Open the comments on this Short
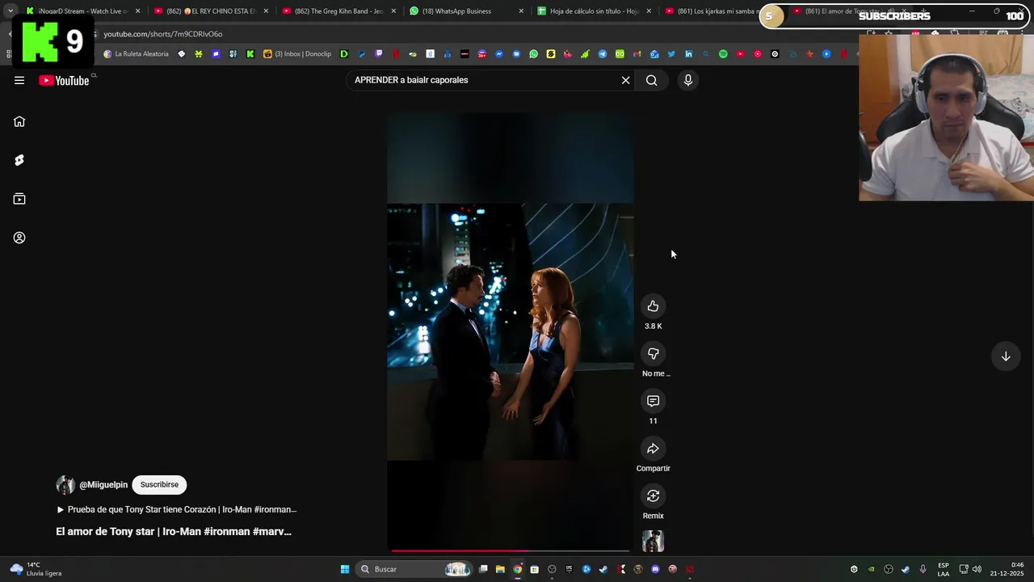1034x582 pixels. point(653,401)
